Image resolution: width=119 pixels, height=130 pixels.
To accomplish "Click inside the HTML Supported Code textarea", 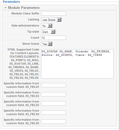I will 77,64.
